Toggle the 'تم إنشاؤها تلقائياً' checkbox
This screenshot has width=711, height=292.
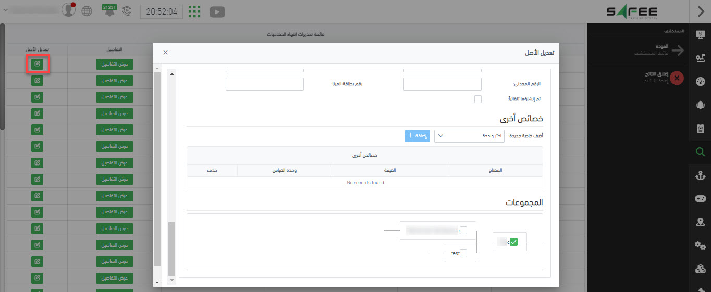click(x=478, y=99)
